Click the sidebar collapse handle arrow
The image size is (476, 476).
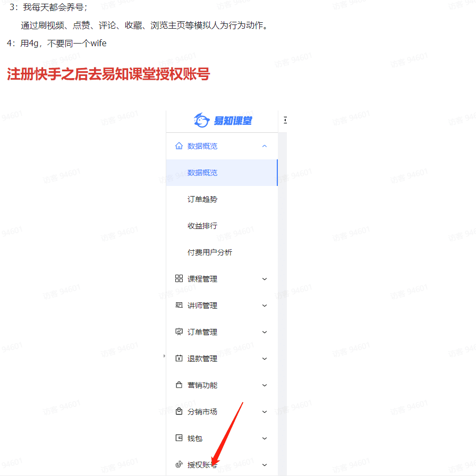tap(164, 356)
